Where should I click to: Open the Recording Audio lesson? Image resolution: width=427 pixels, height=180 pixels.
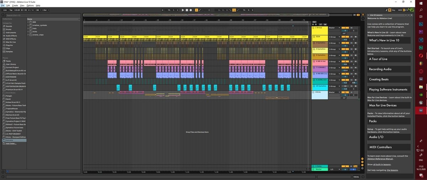click(x=389, y=69)
